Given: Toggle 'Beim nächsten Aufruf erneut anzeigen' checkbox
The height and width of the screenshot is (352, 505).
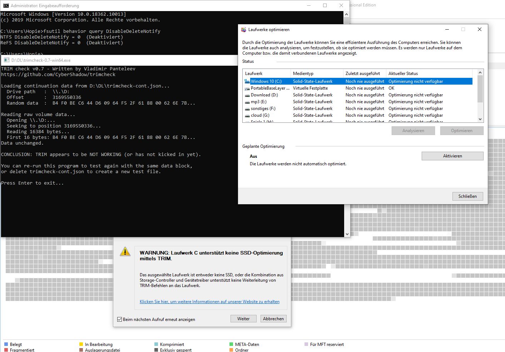Looking at the screenshot, I should pyautogui.click(x=120, y=320).
